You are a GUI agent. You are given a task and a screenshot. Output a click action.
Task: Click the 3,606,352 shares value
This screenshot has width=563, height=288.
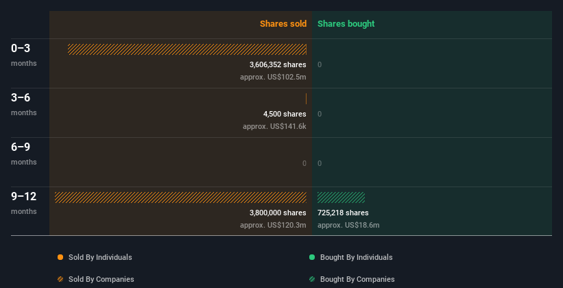pyautogui.click(x=278, y=64)
